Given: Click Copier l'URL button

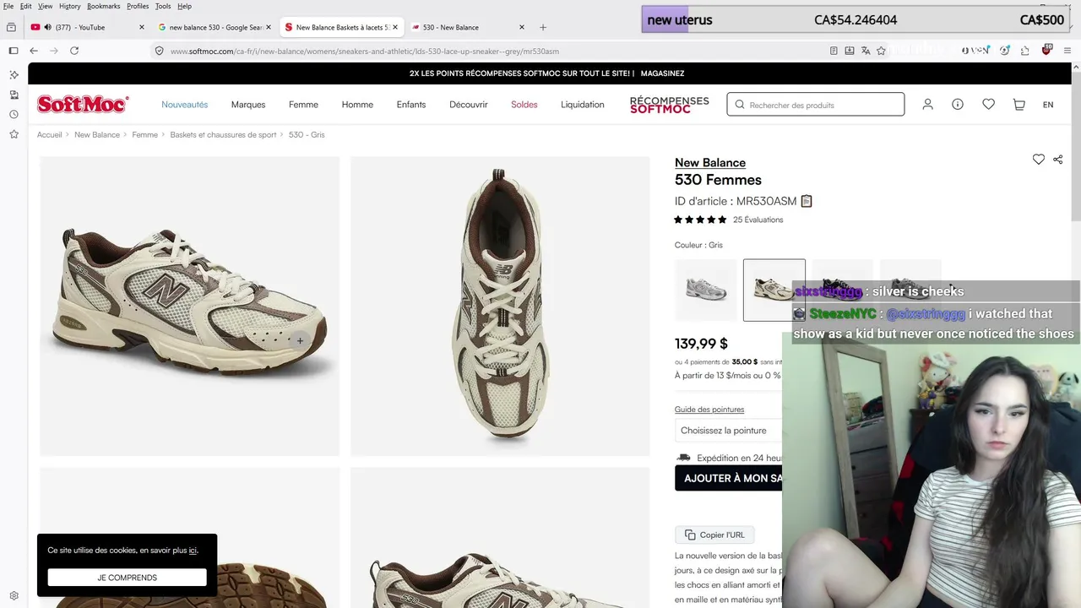Looking at the screenshot, I should (x=715, y=535).
